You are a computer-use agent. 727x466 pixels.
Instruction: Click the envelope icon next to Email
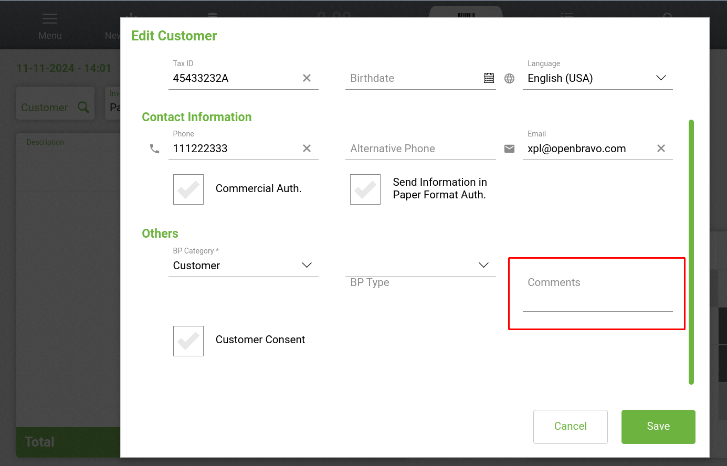pyautogui.click(x=509, y=149)
